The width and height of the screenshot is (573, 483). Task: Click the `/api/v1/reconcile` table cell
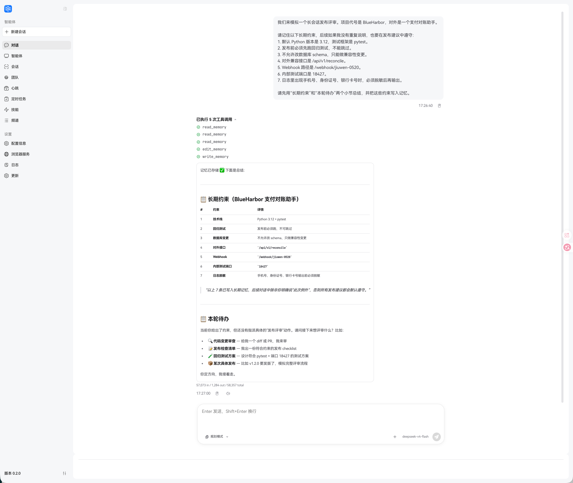pos(272,247)
